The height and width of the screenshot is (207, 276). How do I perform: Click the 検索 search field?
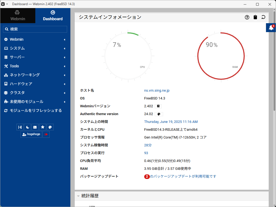point(35,29)
